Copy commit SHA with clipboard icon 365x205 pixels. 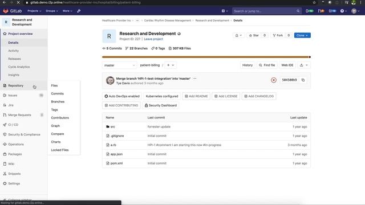[303, 80]
